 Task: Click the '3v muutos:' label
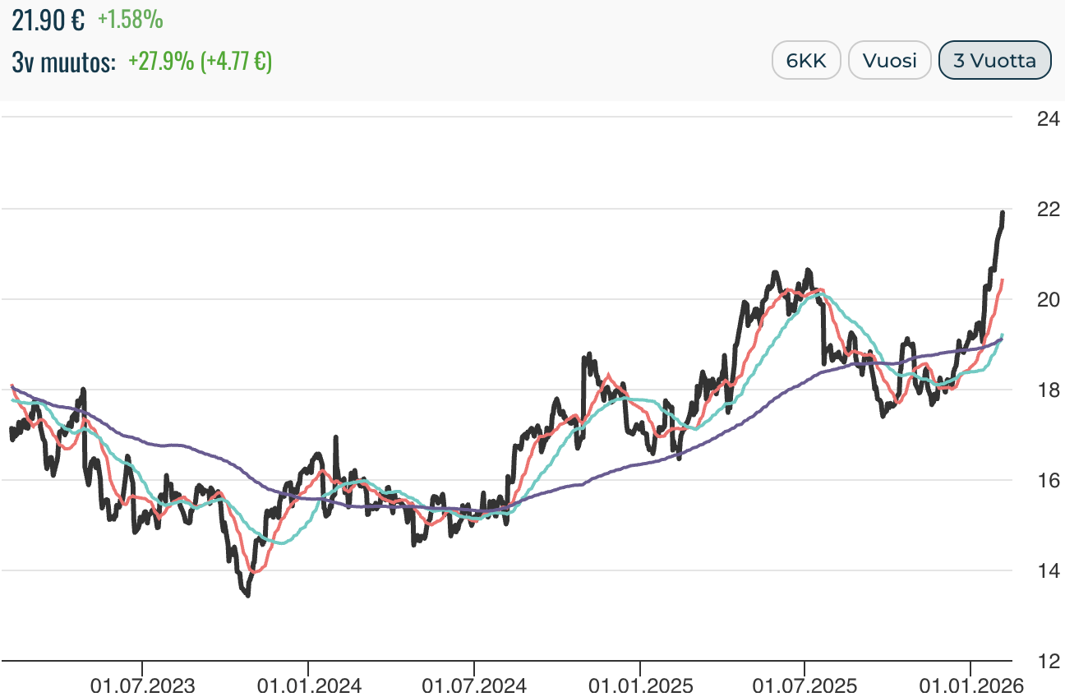pyautogui.click(x=63, y=62)
